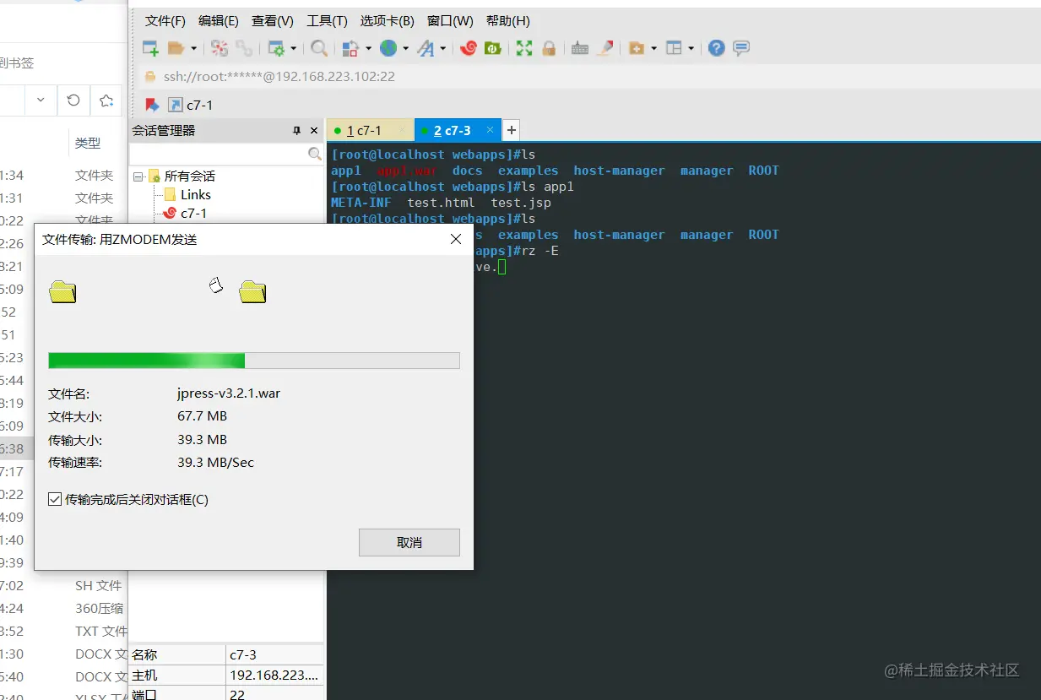Toggle 传输完成后关闭对话框(C) checkbox
Image resolution: width=1041 pixels, height=700 pixels.
tap(55, 500)
